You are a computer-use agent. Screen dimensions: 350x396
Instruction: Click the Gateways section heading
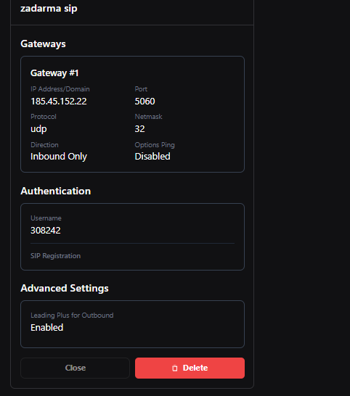43,44
